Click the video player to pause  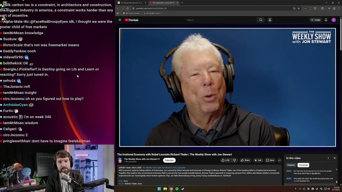pyautogui.click(x=227, y=87)
